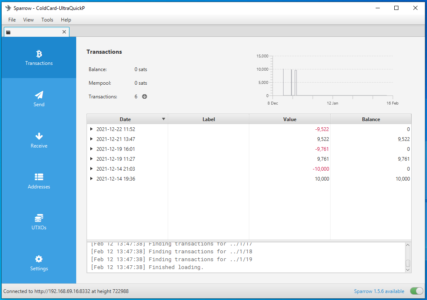
Task: Expand the 2021-12-14 19:36 transaction row
Action: pyautogui.click(x=92, y=179)
